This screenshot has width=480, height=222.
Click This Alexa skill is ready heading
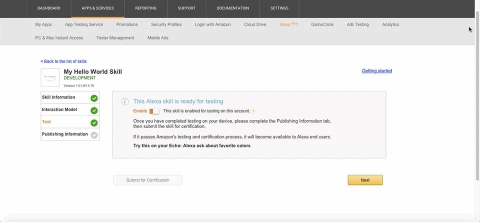(178, 101)
